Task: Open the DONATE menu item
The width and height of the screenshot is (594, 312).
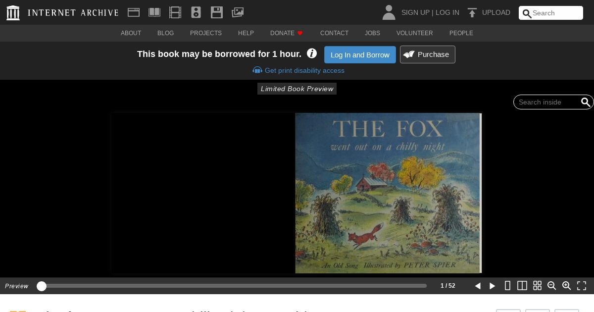Action: [x=282, y=33]
